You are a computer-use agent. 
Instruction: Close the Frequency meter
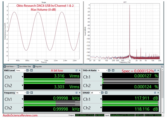(80, 93)
